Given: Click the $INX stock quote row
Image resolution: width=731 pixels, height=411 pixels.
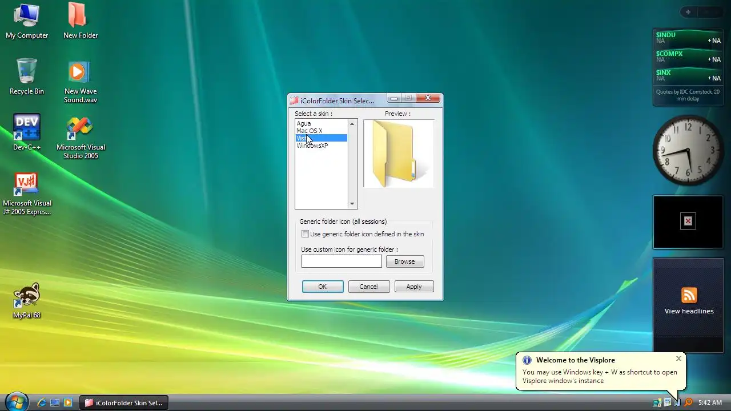Looking at the screenshot, I should click(688, 75).
